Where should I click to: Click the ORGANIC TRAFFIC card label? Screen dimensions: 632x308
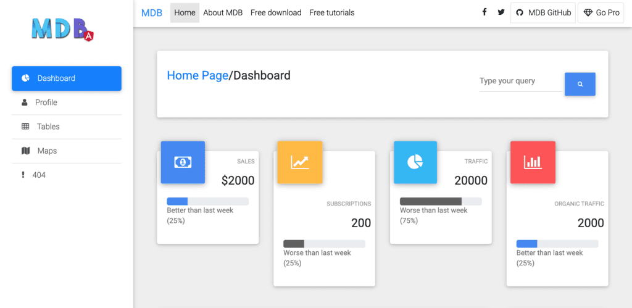click(x=579, y=204)
